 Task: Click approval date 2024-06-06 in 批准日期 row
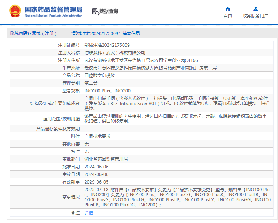tap(96, 167)
